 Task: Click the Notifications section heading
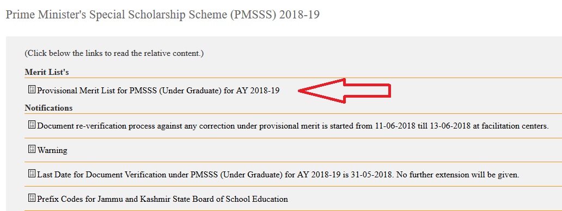click(48, 108)
